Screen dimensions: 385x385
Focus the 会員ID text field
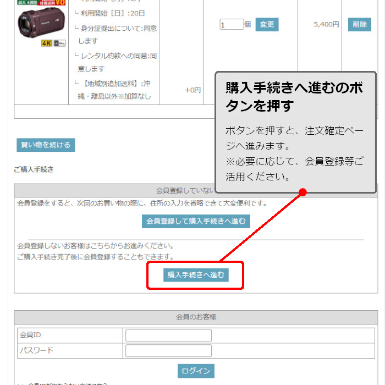point(168,335)
